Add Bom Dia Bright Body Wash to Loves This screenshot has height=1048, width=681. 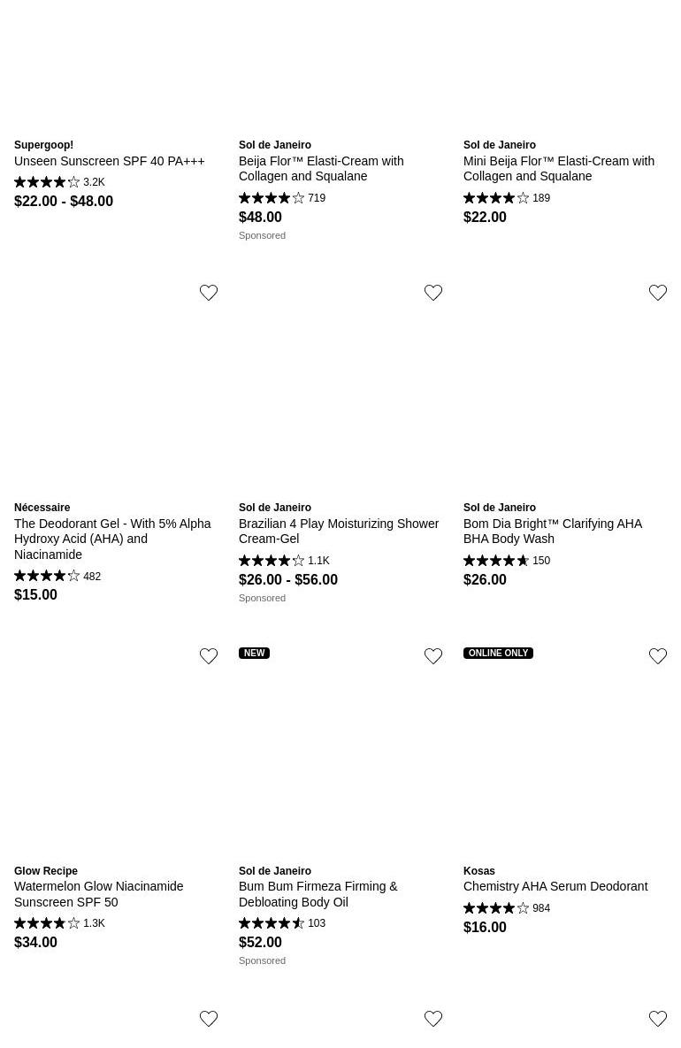[x=658, y=293]
